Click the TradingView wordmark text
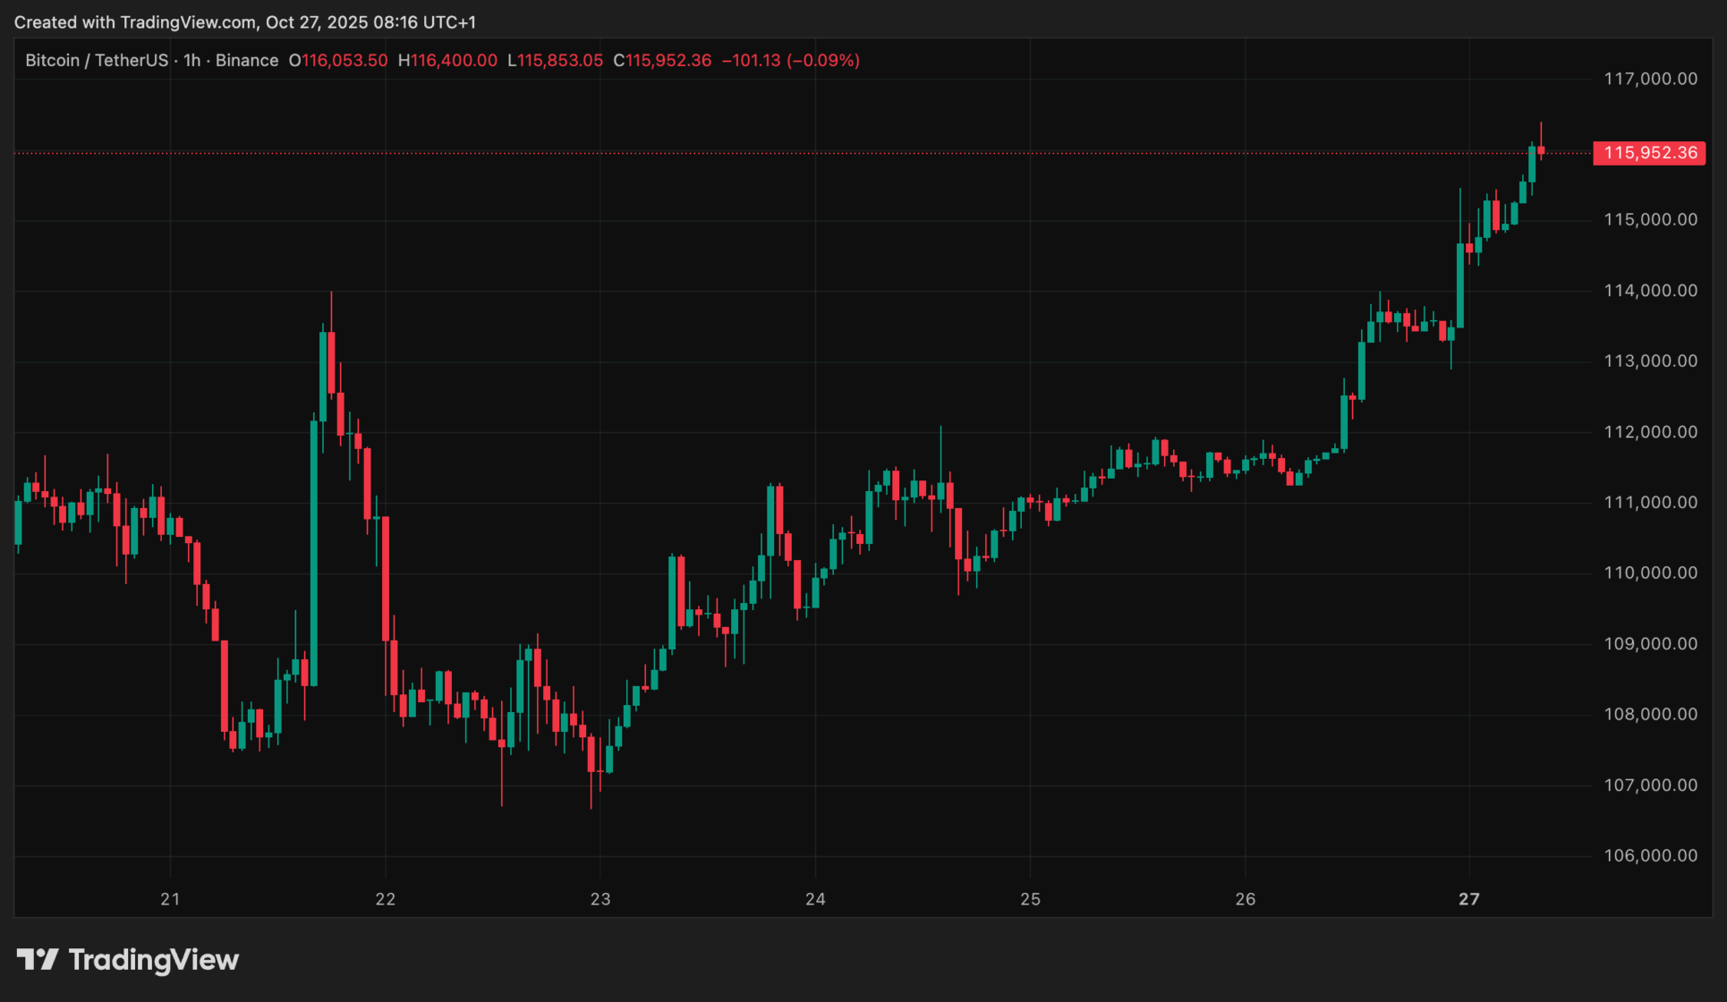Viewport: 1727px width, 1002px height. [154, 960]
